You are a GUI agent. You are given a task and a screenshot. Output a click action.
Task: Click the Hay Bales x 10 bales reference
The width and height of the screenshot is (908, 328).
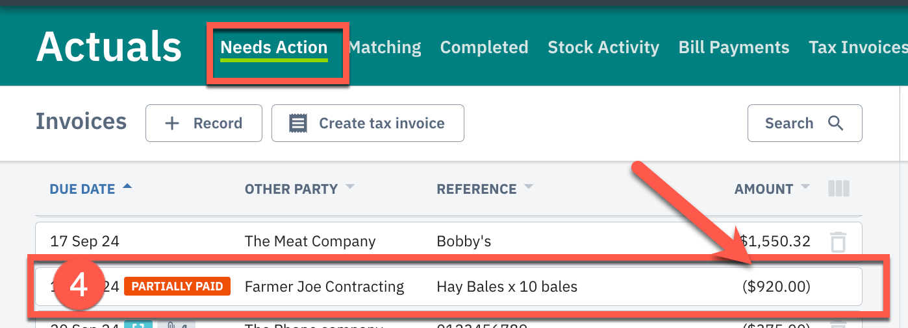point(507,287)
